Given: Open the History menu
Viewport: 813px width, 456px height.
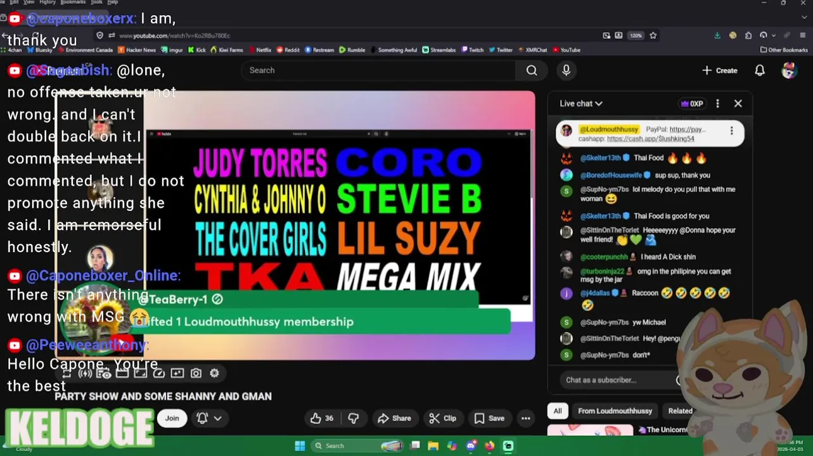Looking at the screenshot, I should click(x=48, y=3).
